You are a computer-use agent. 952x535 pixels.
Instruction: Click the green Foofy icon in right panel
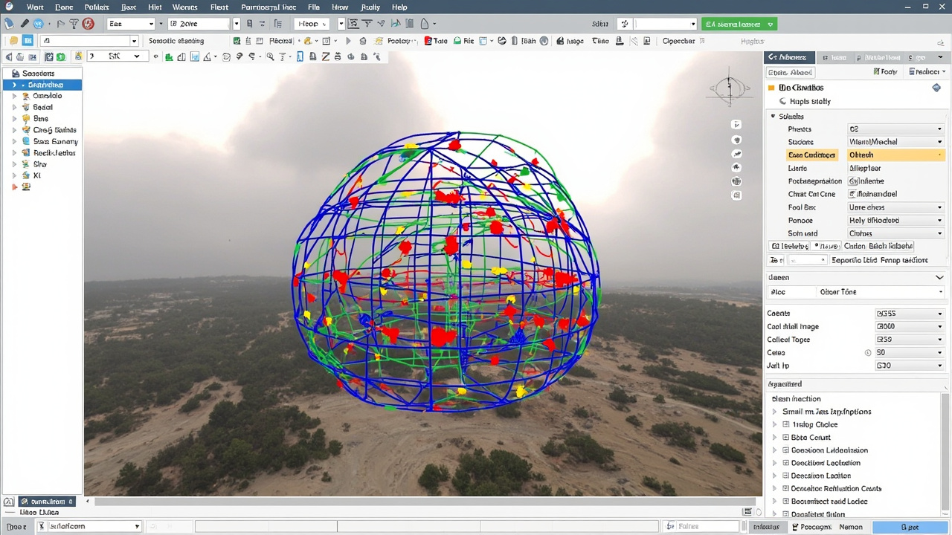[x=875, y=72]
